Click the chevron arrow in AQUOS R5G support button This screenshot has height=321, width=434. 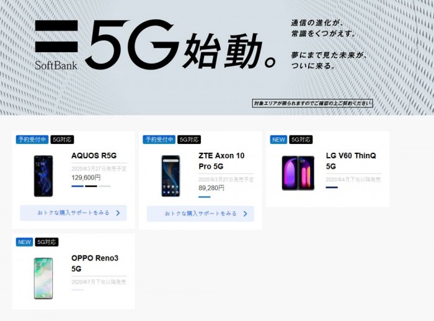click(118, 213)
